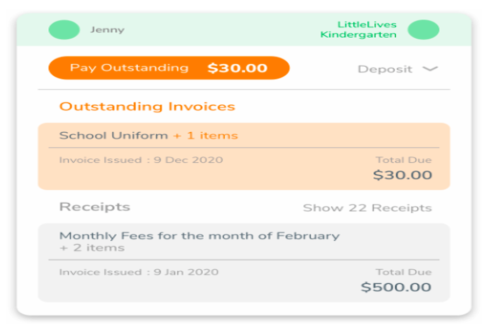Click the $500.00 total on receipt card
This screenshot has width=484, height=324.
[x=396, y=287]
